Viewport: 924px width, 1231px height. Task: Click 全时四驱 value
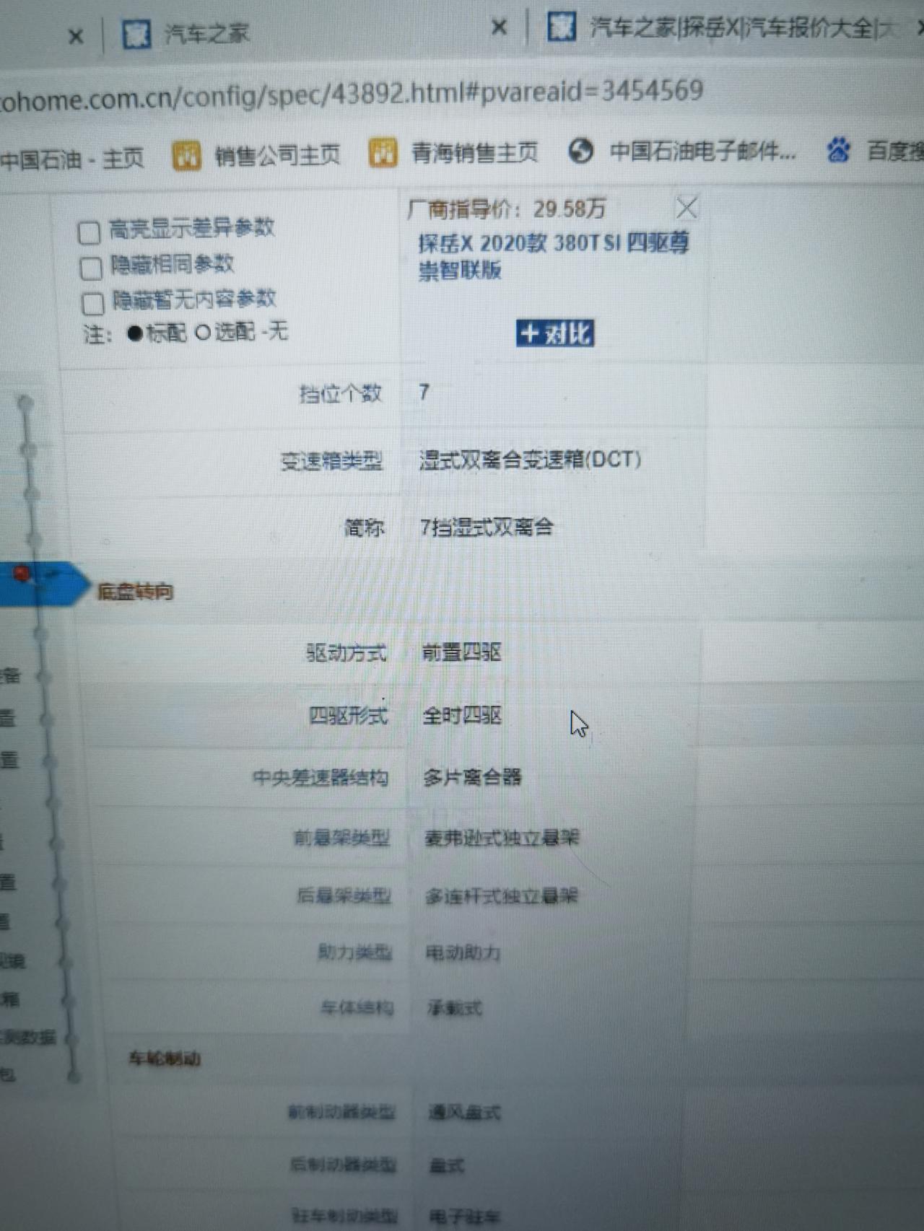pyautogui.click(x=462, y=715)
